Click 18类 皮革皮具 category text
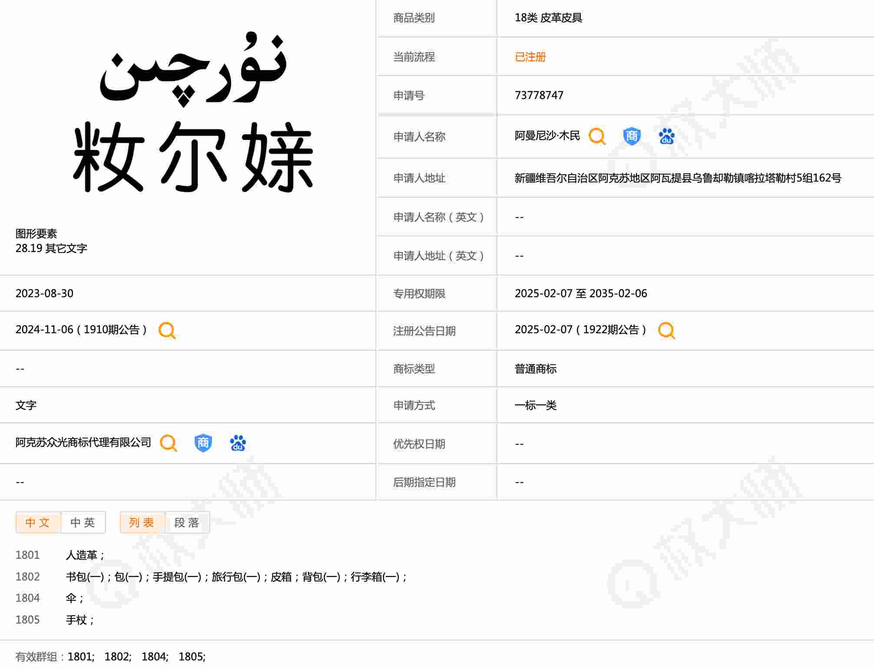 coord(548,18)
